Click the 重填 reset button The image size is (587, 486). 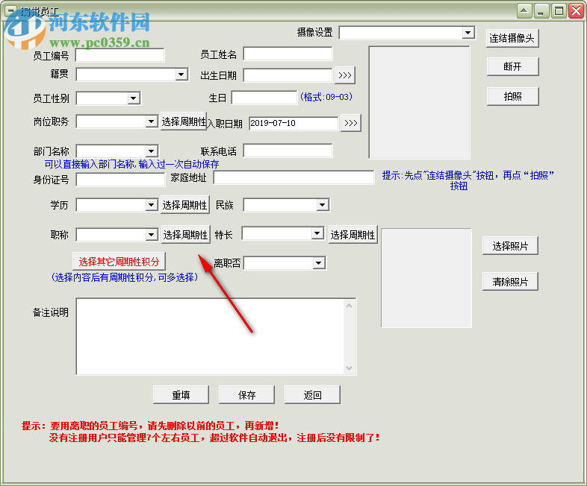(181, 395)
